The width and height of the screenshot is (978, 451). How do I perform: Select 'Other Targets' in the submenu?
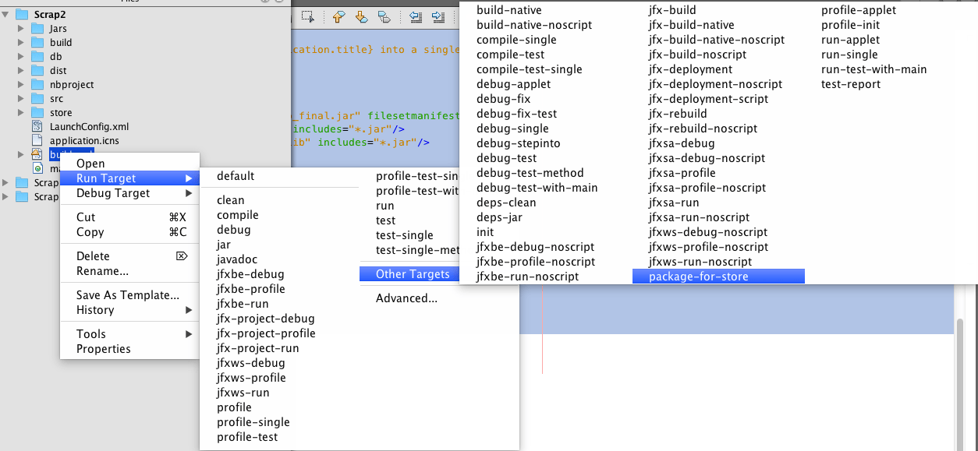pyautogui.click(x=409, y=273)
